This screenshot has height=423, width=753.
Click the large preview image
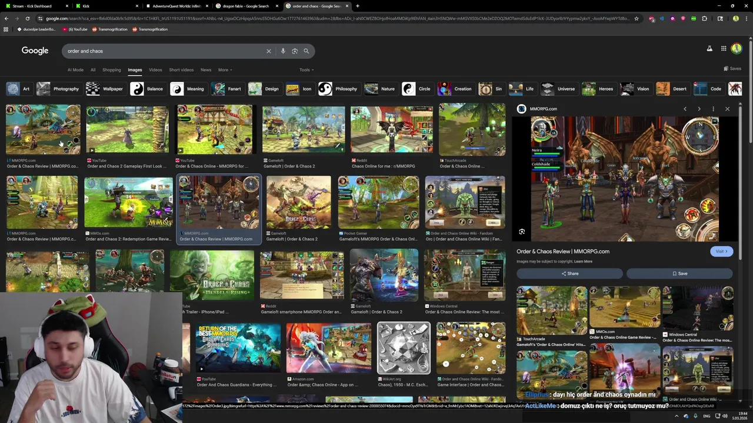point(625,179)
